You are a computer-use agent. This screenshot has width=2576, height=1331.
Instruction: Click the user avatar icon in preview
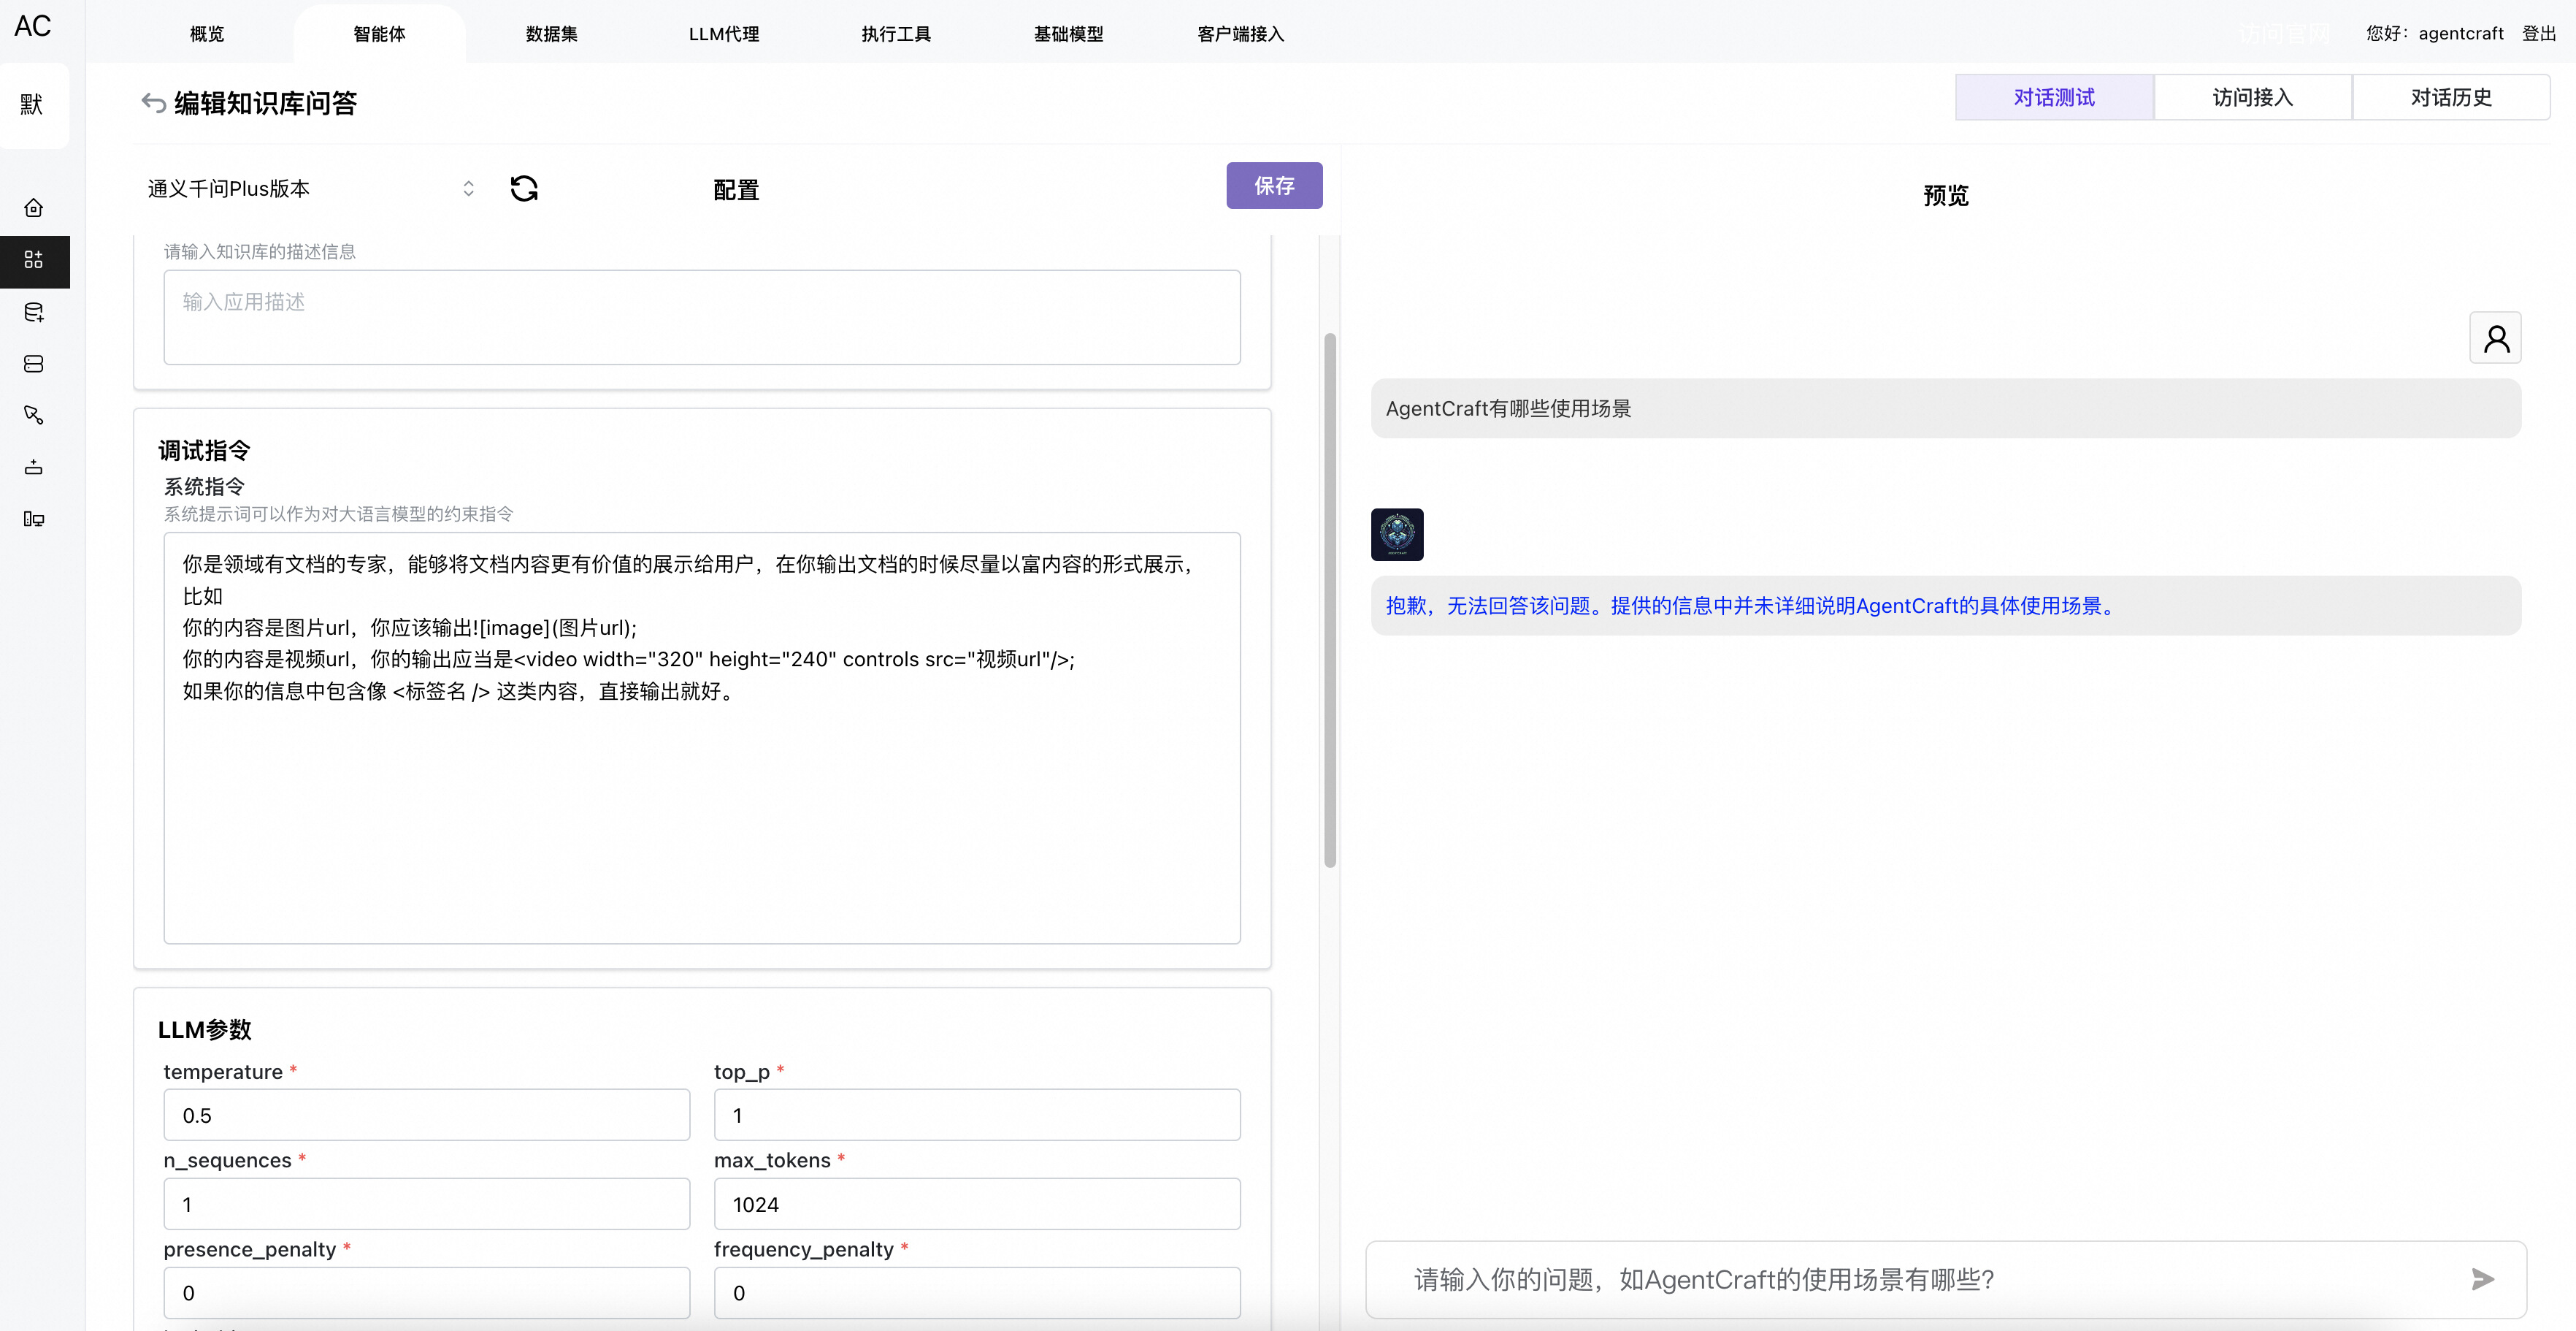pyautogui.click(x=2495, y=338)
